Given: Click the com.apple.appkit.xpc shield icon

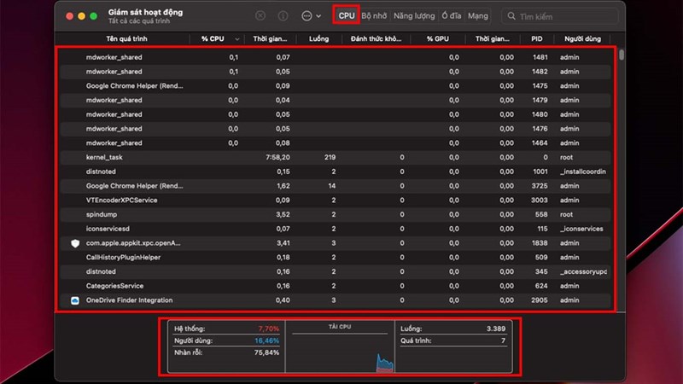Looking at the screenshot, I should pyautogui.click(x=75, y=243).
